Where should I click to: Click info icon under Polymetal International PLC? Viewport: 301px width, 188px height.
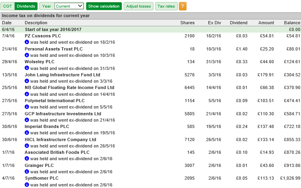27,107
